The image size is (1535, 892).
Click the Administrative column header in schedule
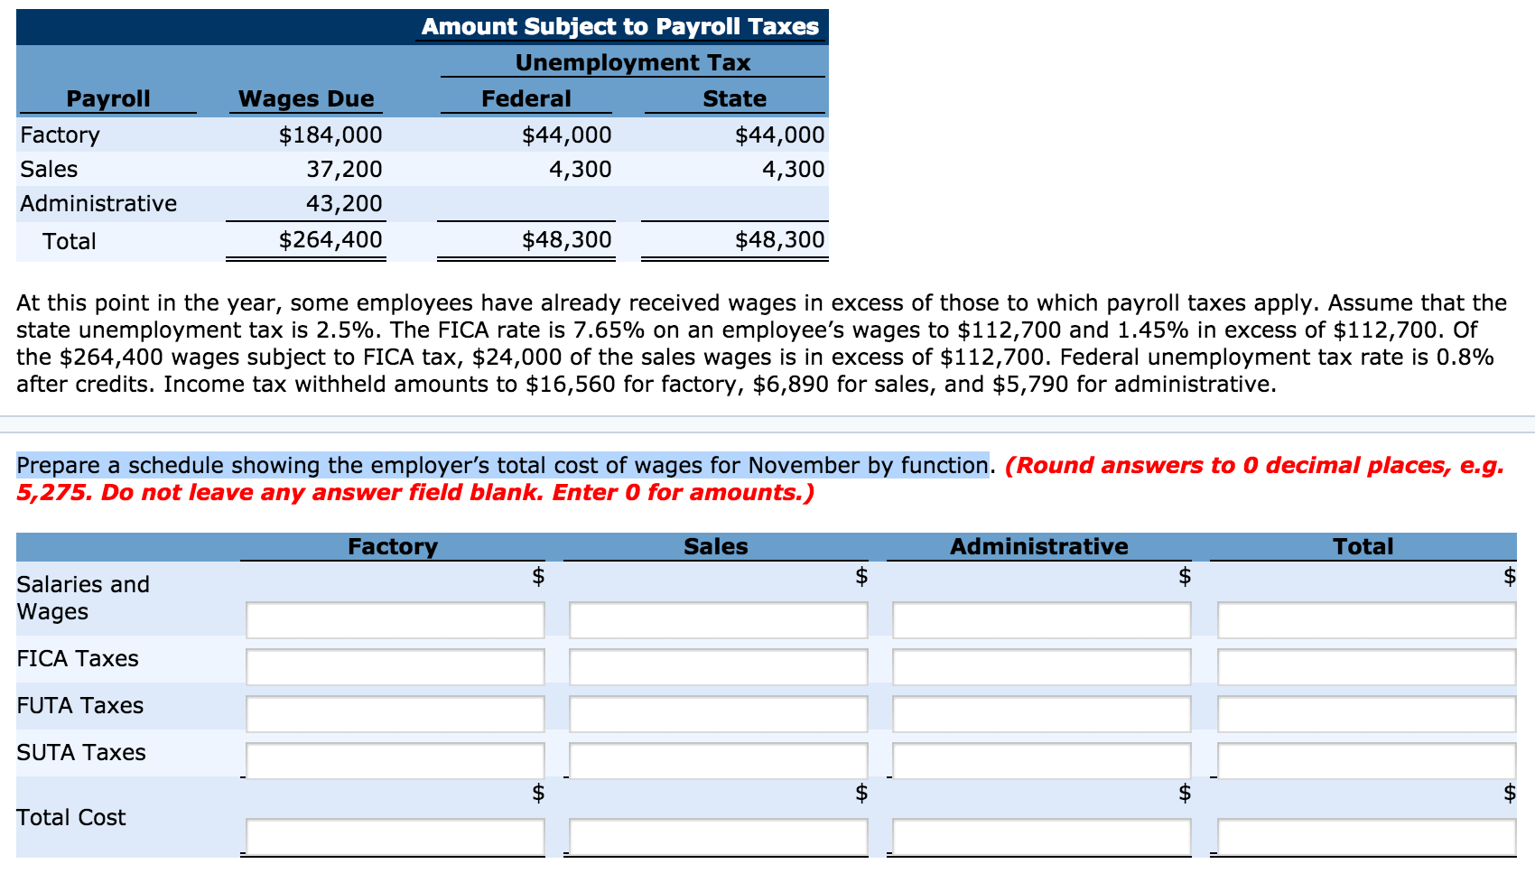(x=1039, y=547)
